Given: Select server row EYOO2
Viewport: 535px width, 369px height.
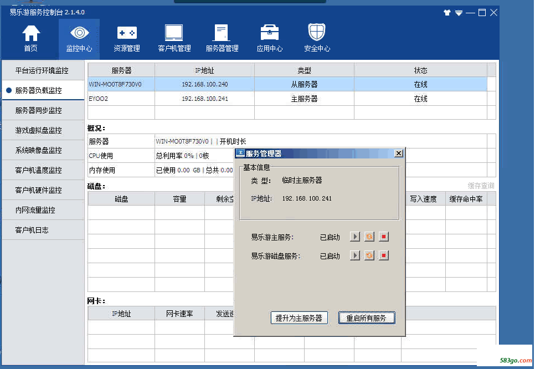Looking at the screenshot, I should (x=287, y=99).
